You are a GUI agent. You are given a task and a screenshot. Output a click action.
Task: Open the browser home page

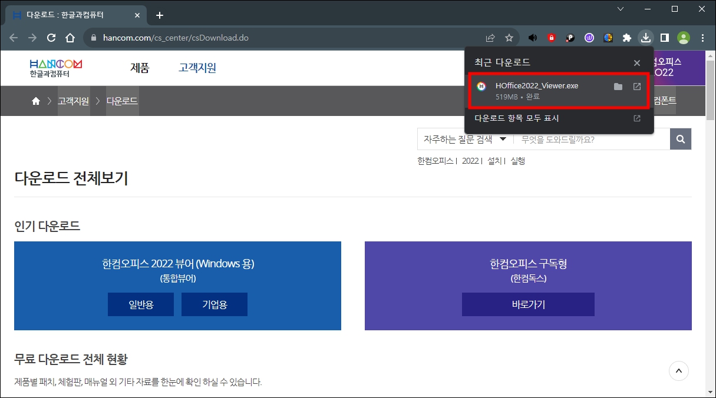(x=70, y=38)
